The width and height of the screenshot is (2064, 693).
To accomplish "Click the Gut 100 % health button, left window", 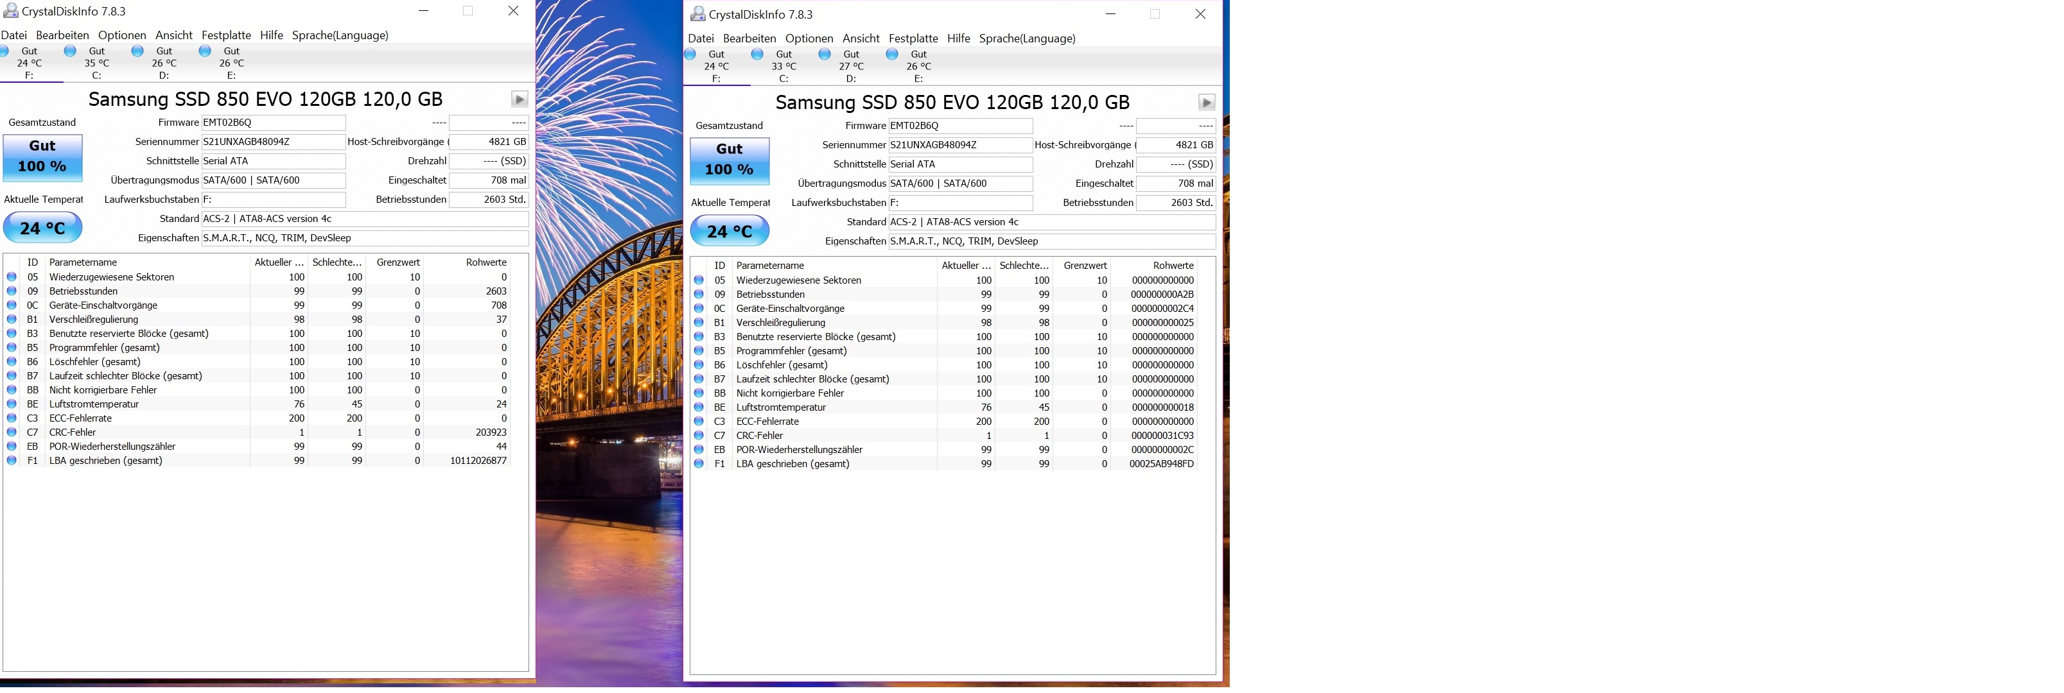I will pyautogui.click(x=42, y=157).
